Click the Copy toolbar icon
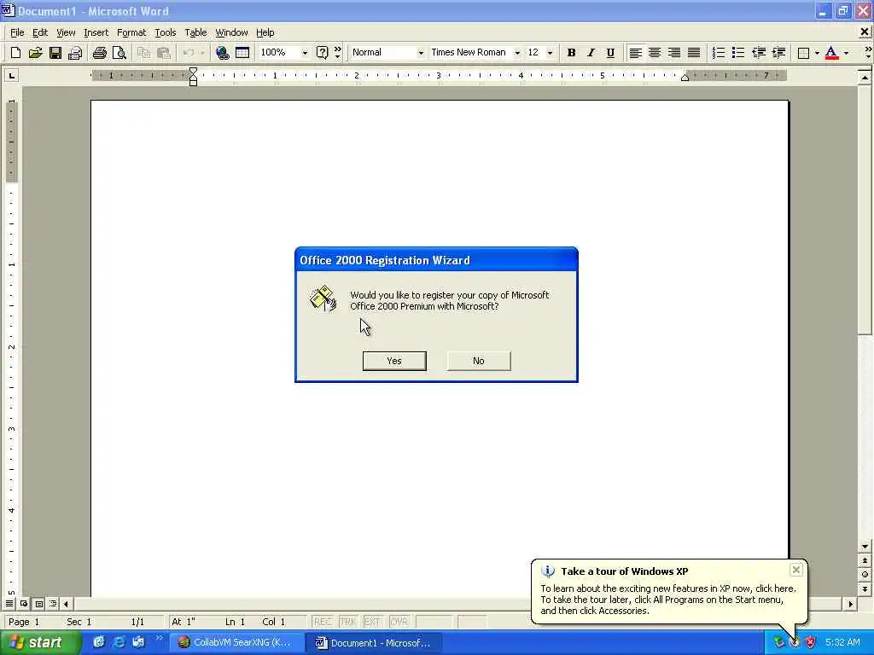 click(143, 53)
